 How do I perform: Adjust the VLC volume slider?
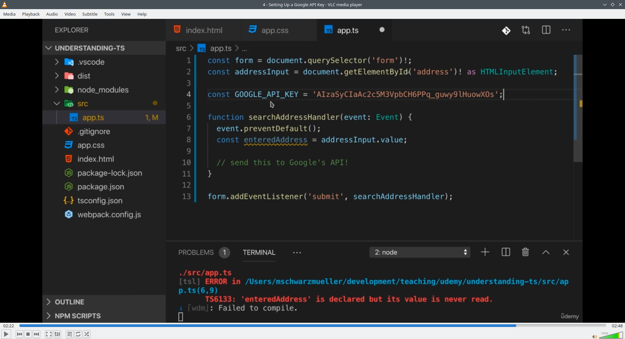pyautogui.click(x=611, y=335)
